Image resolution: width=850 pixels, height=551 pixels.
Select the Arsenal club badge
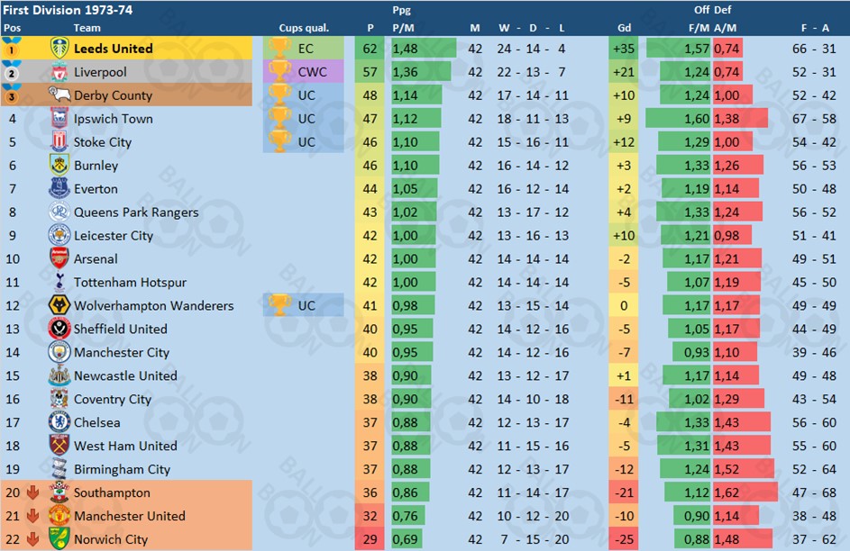pyautogui.click(x=59, y=258)
